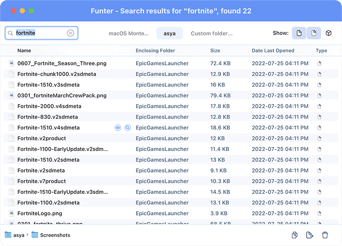The image size is (342, 246).
Task: Click type icon in Fortnite.v2sdmeta row
Action: [x=319, y=171]
